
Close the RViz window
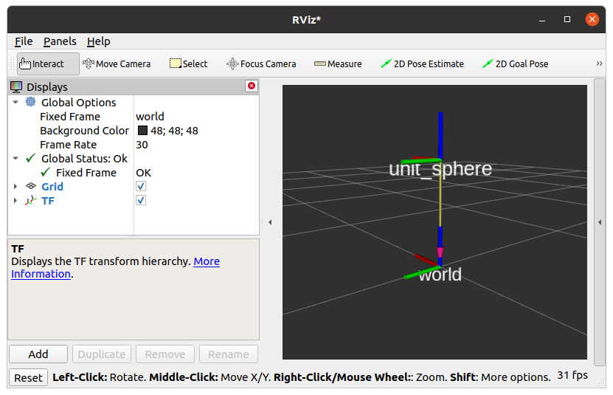[x=592, y=19]
